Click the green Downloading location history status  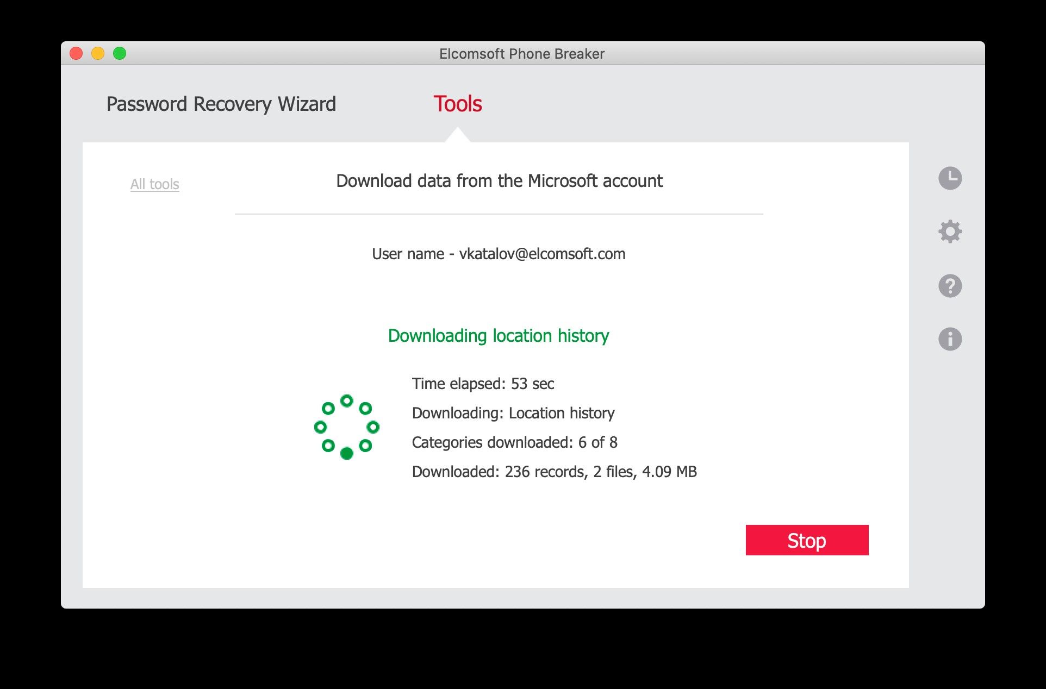(499, 336)
